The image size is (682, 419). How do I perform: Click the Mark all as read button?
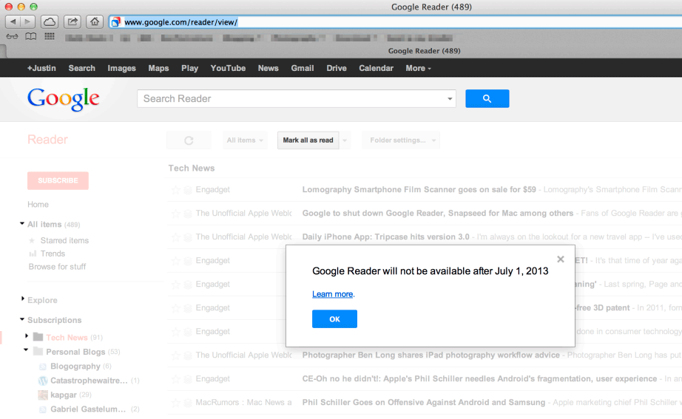pyautogui.click(x=308, y=140)
